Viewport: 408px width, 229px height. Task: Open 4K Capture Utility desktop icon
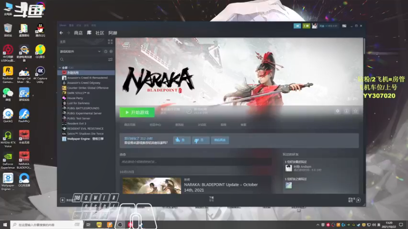[x=40, y=74]
